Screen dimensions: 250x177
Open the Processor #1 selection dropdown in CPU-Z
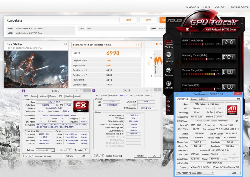pos(45,150)
